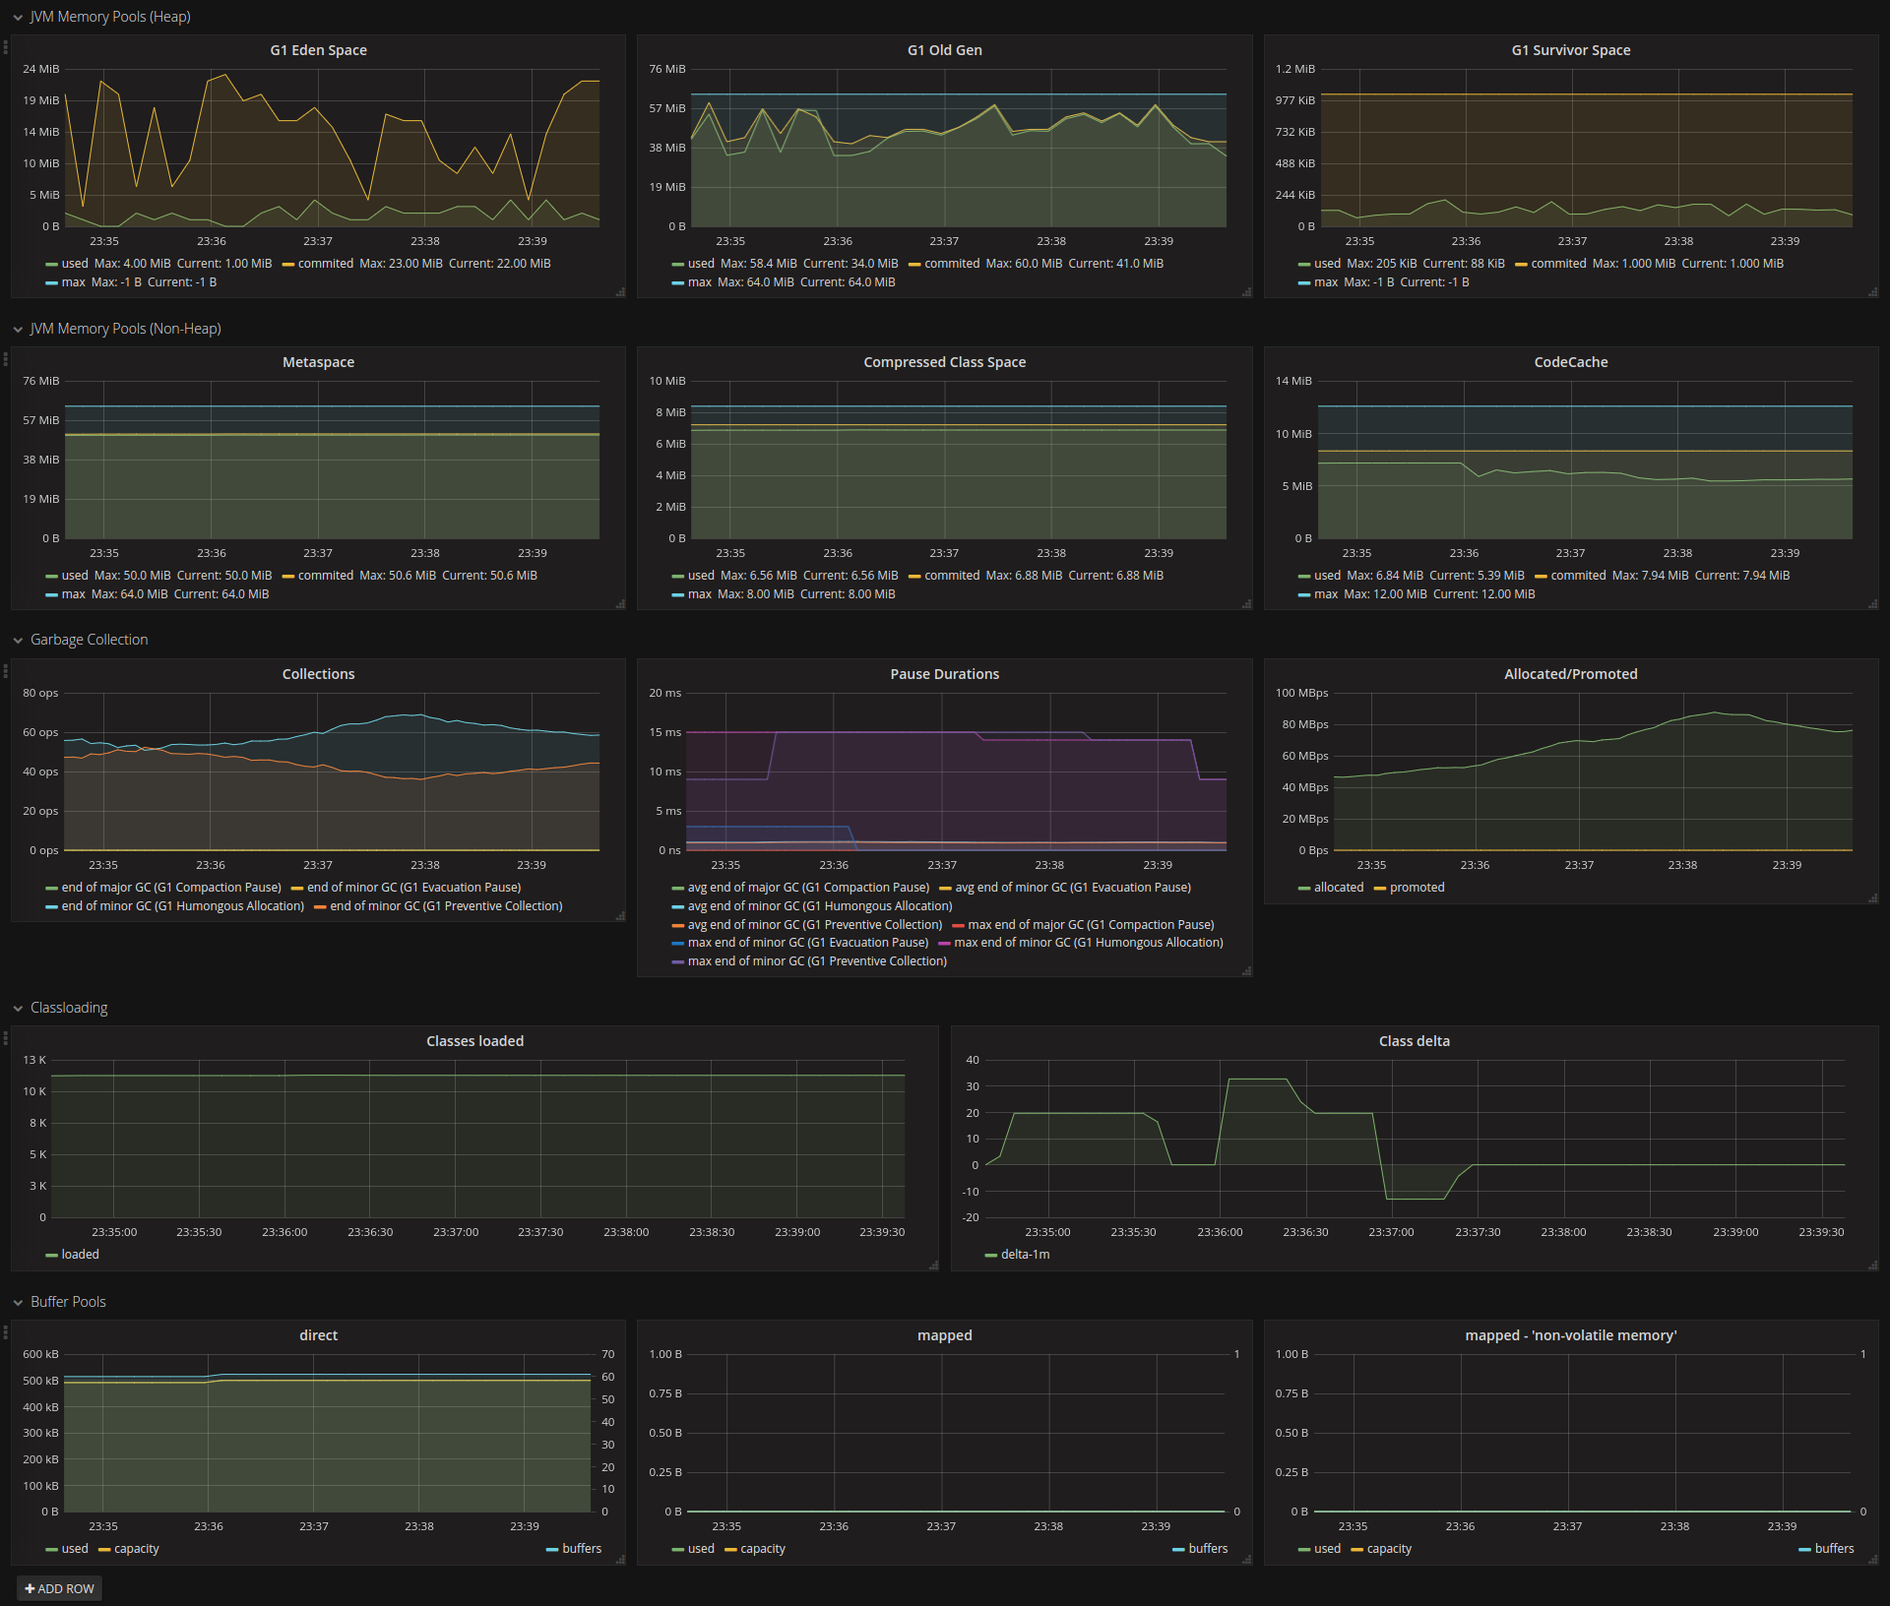
Task: Toggle the 'promoted' series in Allocated/Promoted legend
Action: click(x=1417, y=888)
